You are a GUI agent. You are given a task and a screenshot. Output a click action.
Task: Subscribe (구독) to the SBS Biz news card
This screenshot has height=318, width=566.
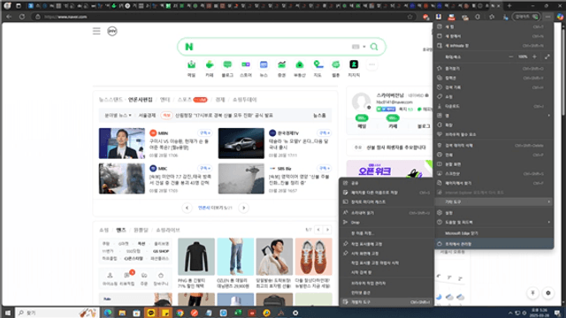tap(324, 169)
